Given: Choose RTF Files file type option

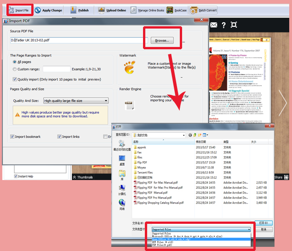Looking at the screenshot, I should tap(201, 242).
